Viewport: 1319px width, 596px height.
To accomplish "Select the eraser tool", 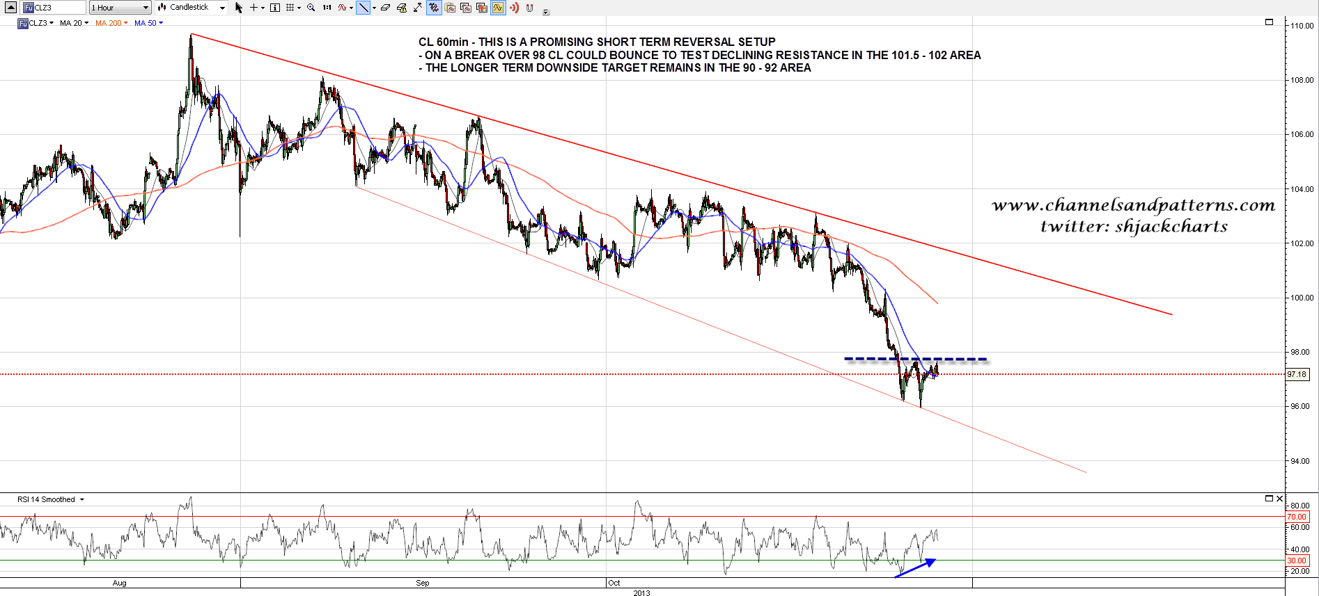I will coord(385,8).
